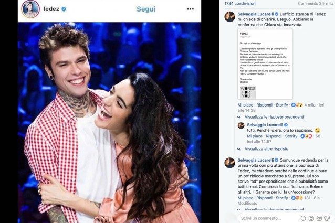
Task: Expand Visualizza altre risposte
Action: coord(266,148)
